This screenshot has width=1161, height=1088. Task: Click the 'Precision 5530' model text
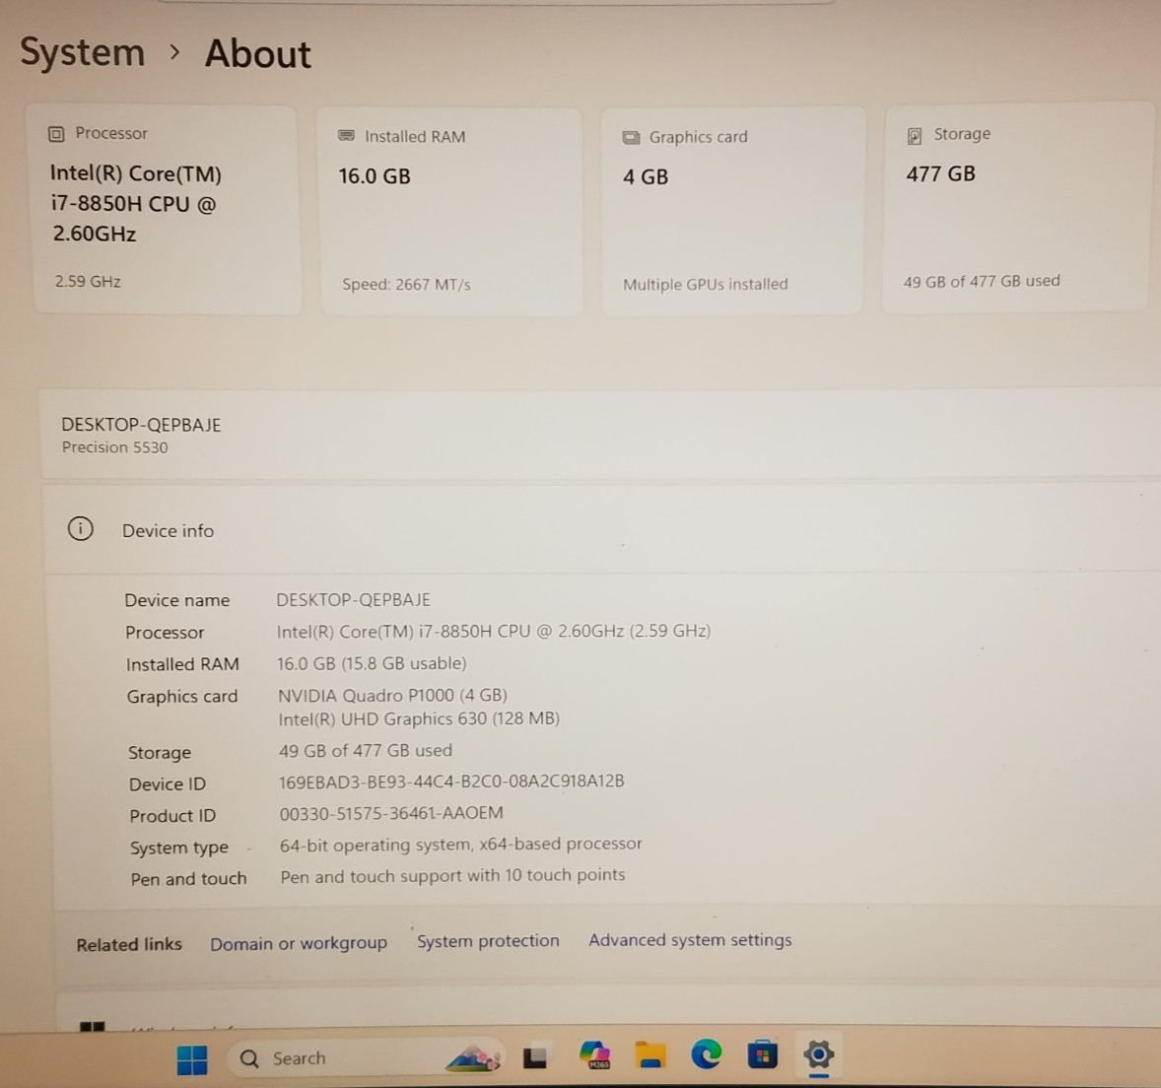pyautogui.click(x=114, y=447)
